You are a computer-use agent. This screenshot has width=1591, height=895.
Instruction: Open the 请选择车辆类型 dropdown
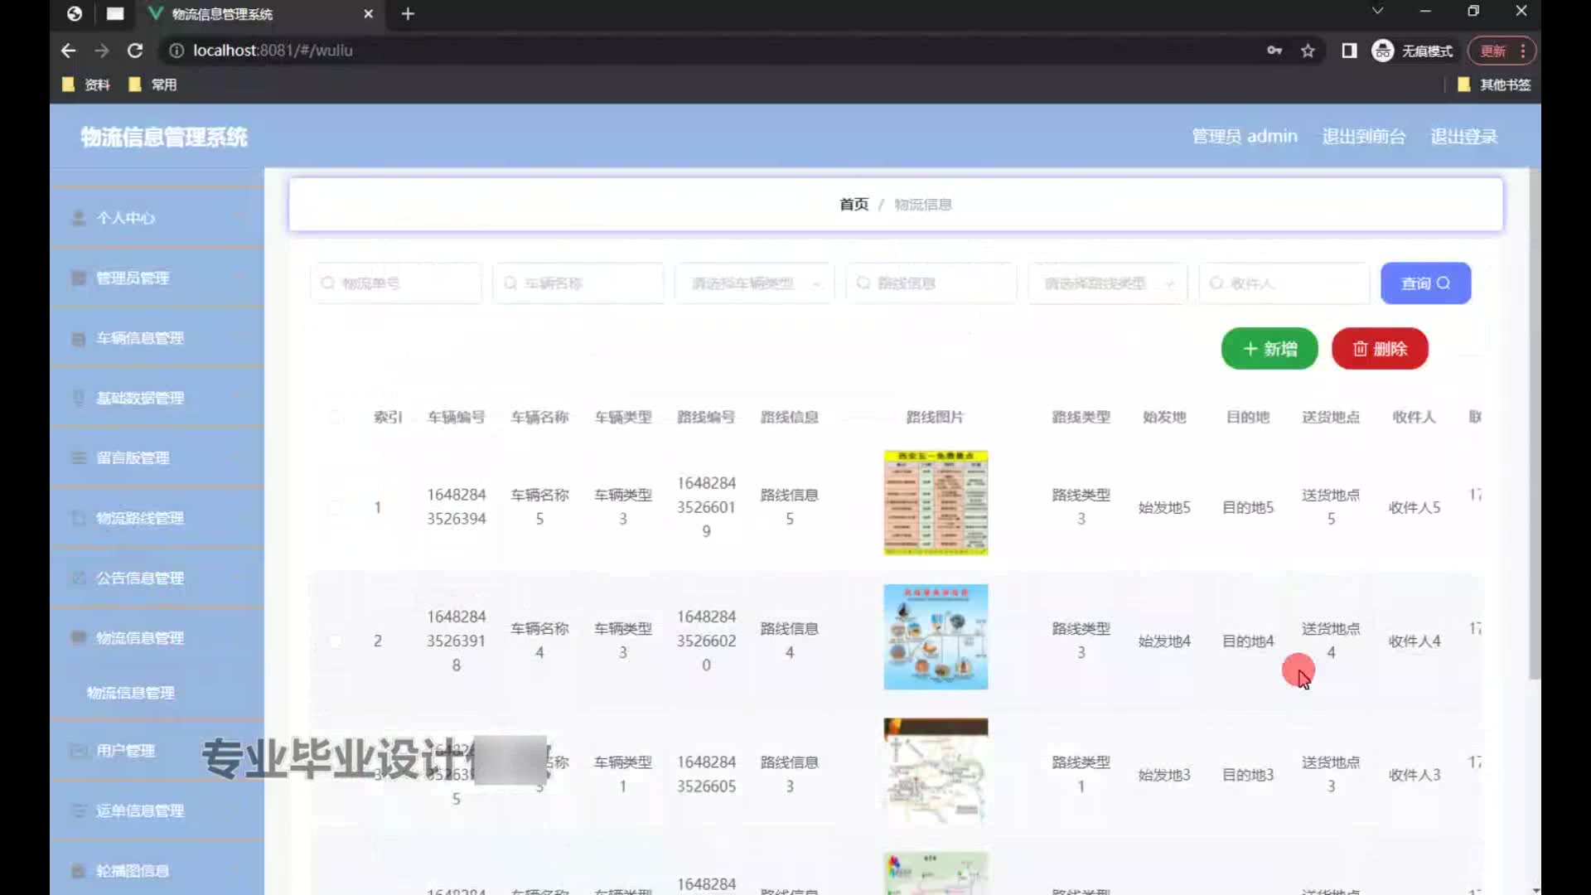point(754,283)
